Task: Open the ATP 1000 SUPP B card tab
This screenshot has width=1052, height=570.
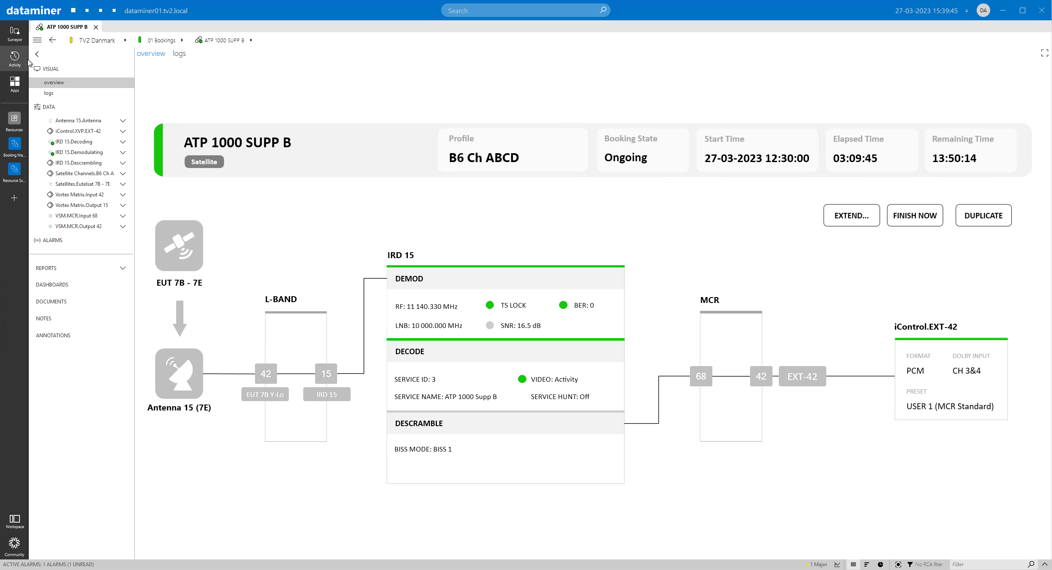Action: pos(67,27)
